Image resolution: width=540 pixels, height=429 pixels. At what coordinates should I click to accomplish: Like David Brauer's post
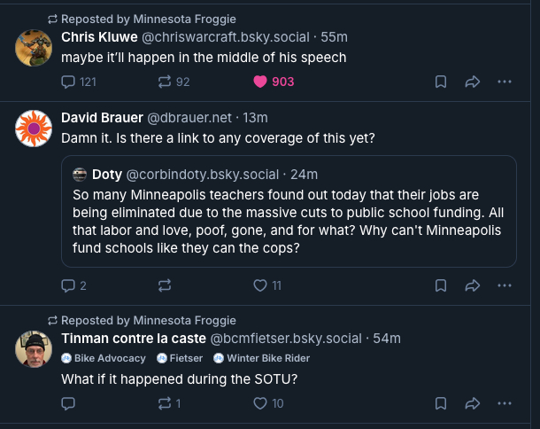tap(260, 285)
